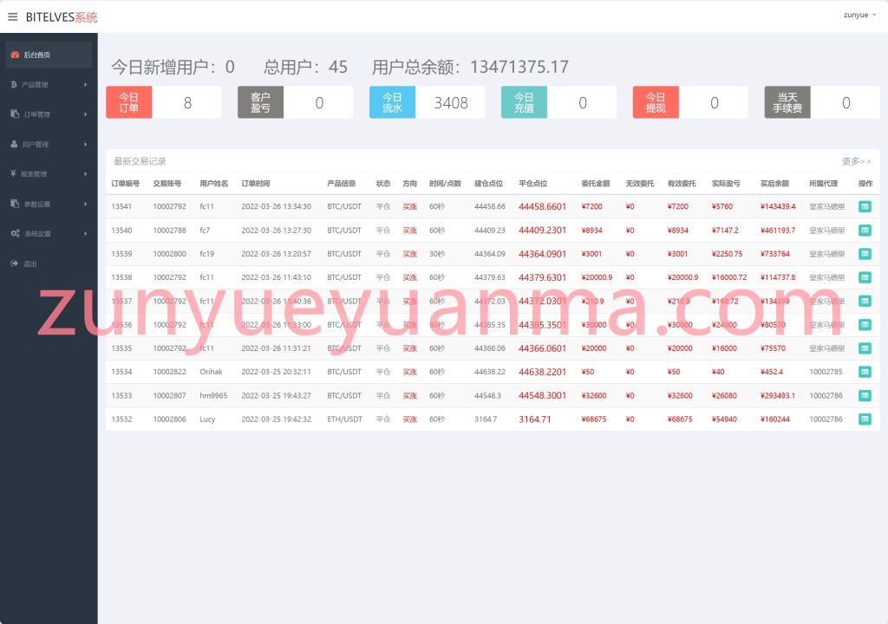Open the zunyue user dropdown

(859, 16)
